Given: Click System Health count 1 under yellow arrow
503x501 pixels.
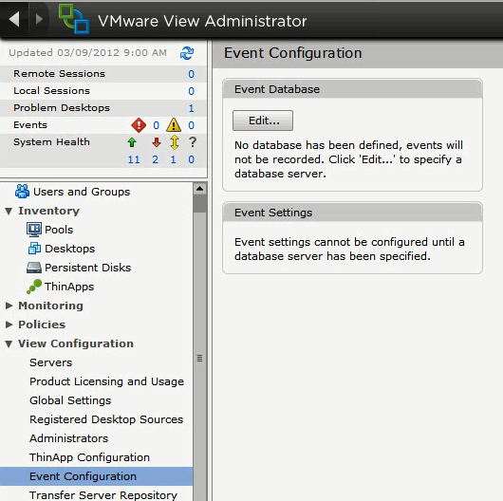Looking at the screenshot, I should click(174, 159).
